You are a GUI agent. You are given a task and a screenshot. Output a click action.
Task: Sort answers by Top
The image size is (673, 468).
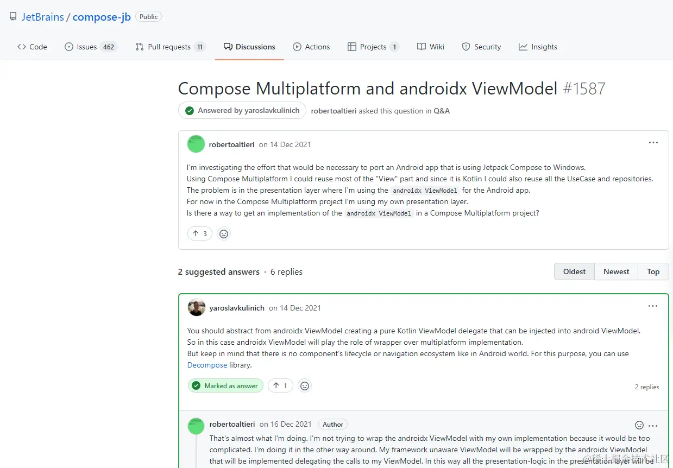click(653, 271)
